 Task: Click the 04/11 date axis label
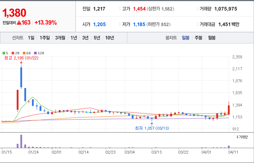click(x=233, y=152)
